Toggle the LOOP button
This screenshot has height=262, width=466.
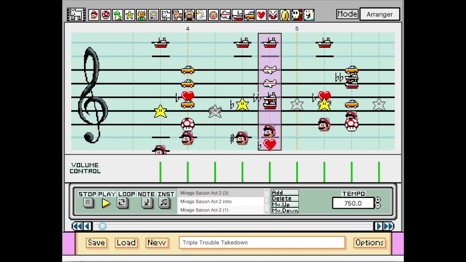point(122,203)
